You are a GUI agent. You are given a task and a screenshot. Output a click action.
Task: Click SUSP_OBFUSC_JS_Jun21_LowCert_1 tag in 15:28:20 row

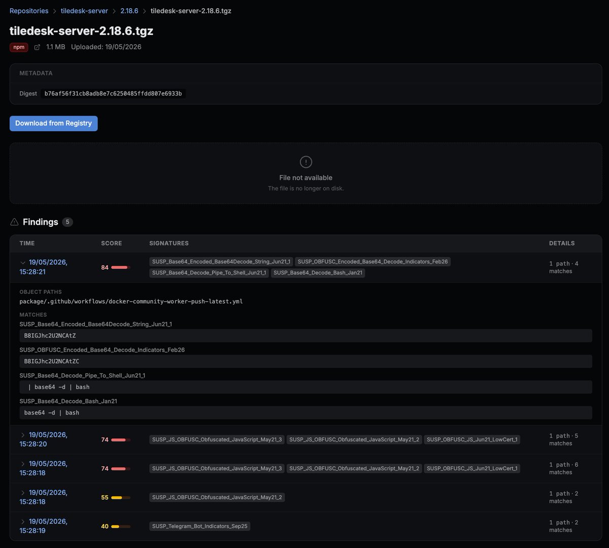point(472,439)
